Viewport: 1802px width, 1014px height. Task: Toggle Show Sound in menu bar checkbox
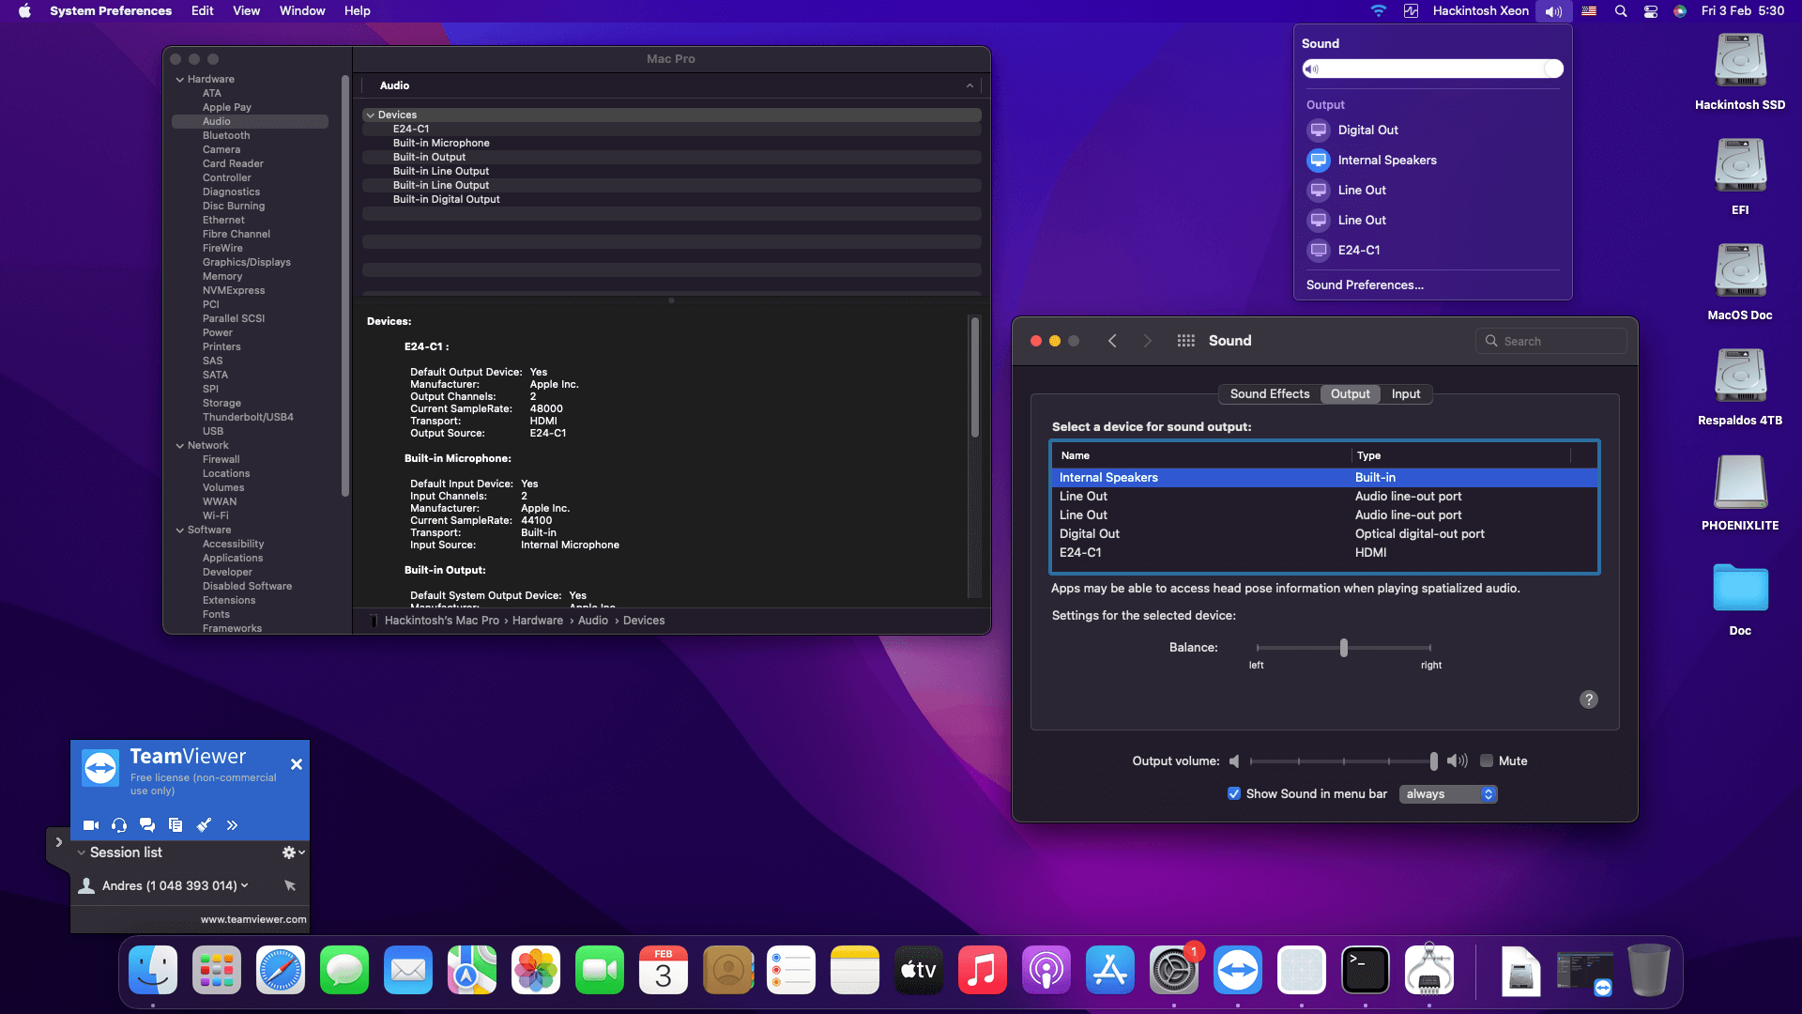(x=1234, y=794)
